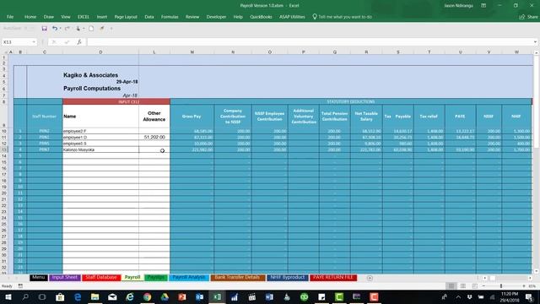Open the Undo history dropdown arrow

(x=60, y=29)
